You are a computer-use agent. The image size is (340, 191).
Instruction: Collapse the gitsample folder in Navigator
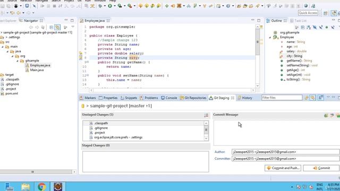[18, 61]
